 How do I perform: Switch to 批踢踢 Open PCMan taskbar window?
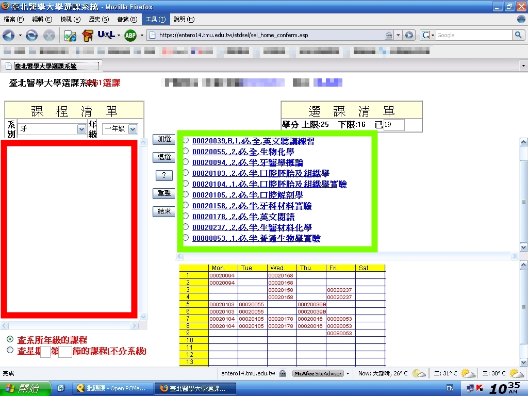pyautogui.click(x=112, y=388)
